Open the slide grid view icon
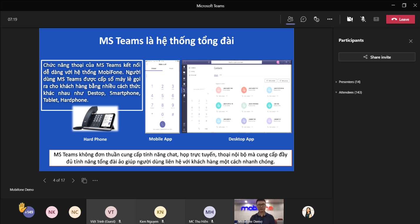The height and width of the screenshot is (224, 420). click(x=84, y=180)
